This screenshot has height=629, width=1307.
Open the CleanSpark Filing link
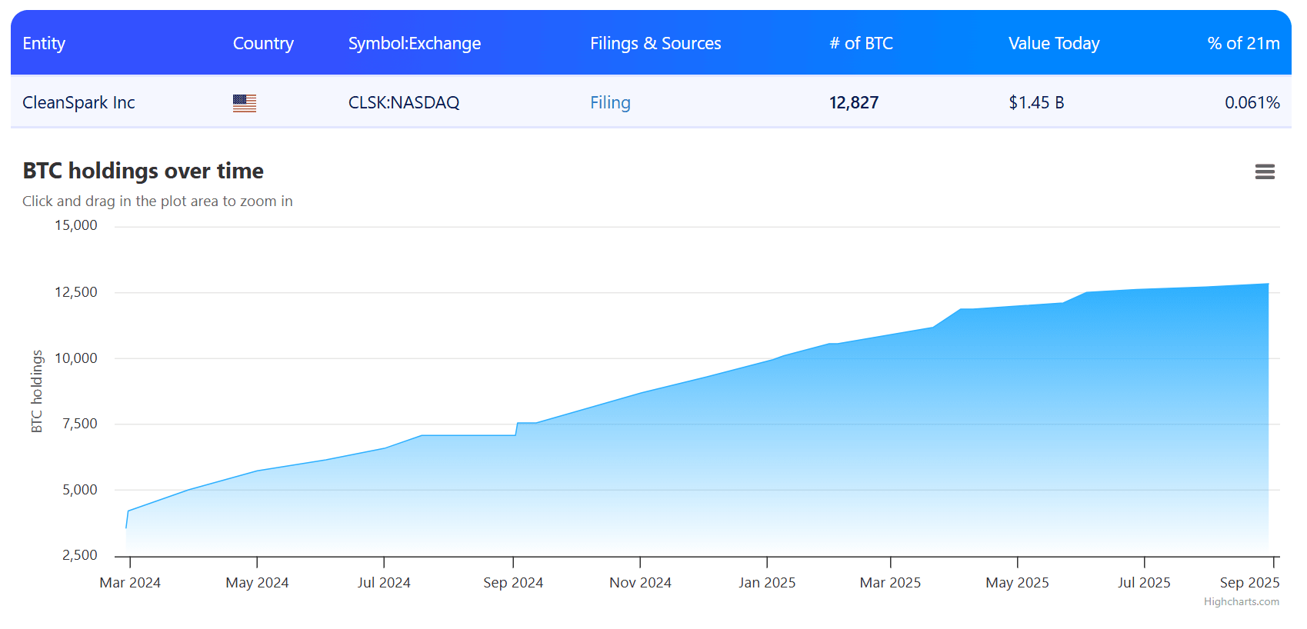(610, 103)
